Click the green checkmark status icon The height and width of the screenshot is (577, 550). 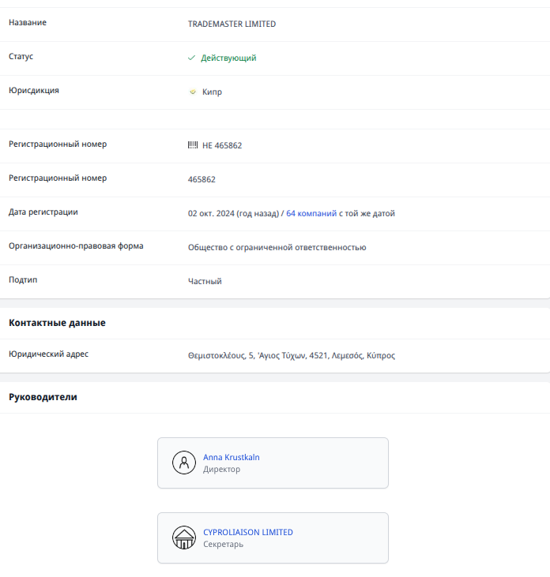point(191,58)
